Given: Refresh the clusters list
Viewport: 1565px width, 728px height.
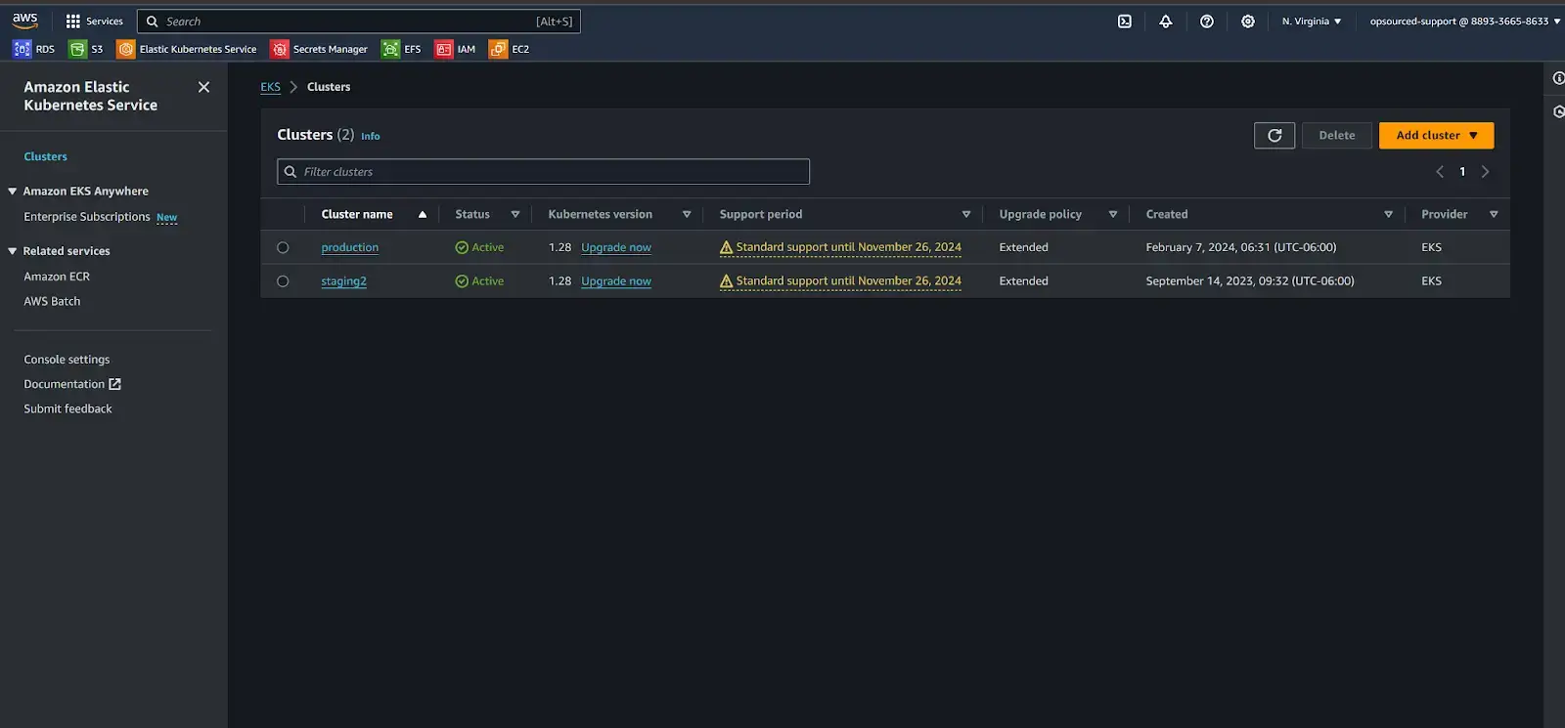Looking at the screenshot, I should (x=1274, y=136).
